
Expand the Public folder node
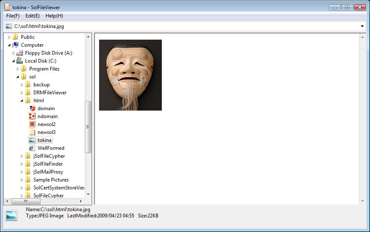point(10,37)
